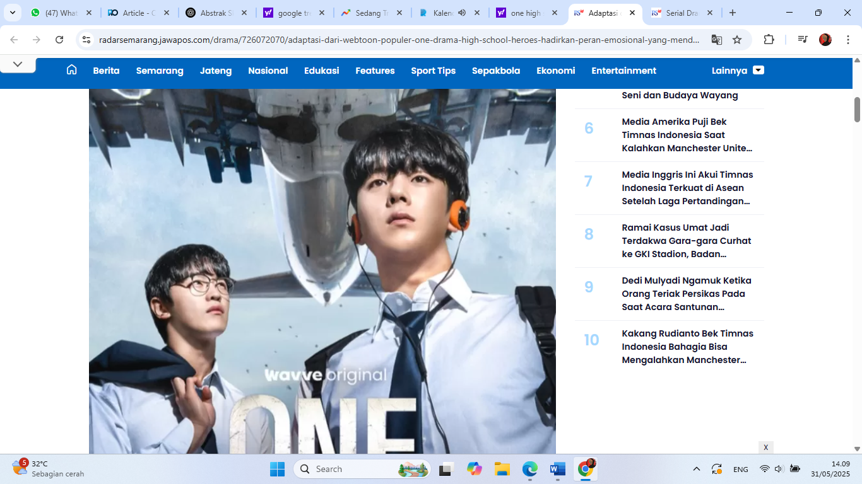Switch to the WhatsApp tab
Image resolution: width=862 pixels, height=484 pixels.
pos(62,13)
